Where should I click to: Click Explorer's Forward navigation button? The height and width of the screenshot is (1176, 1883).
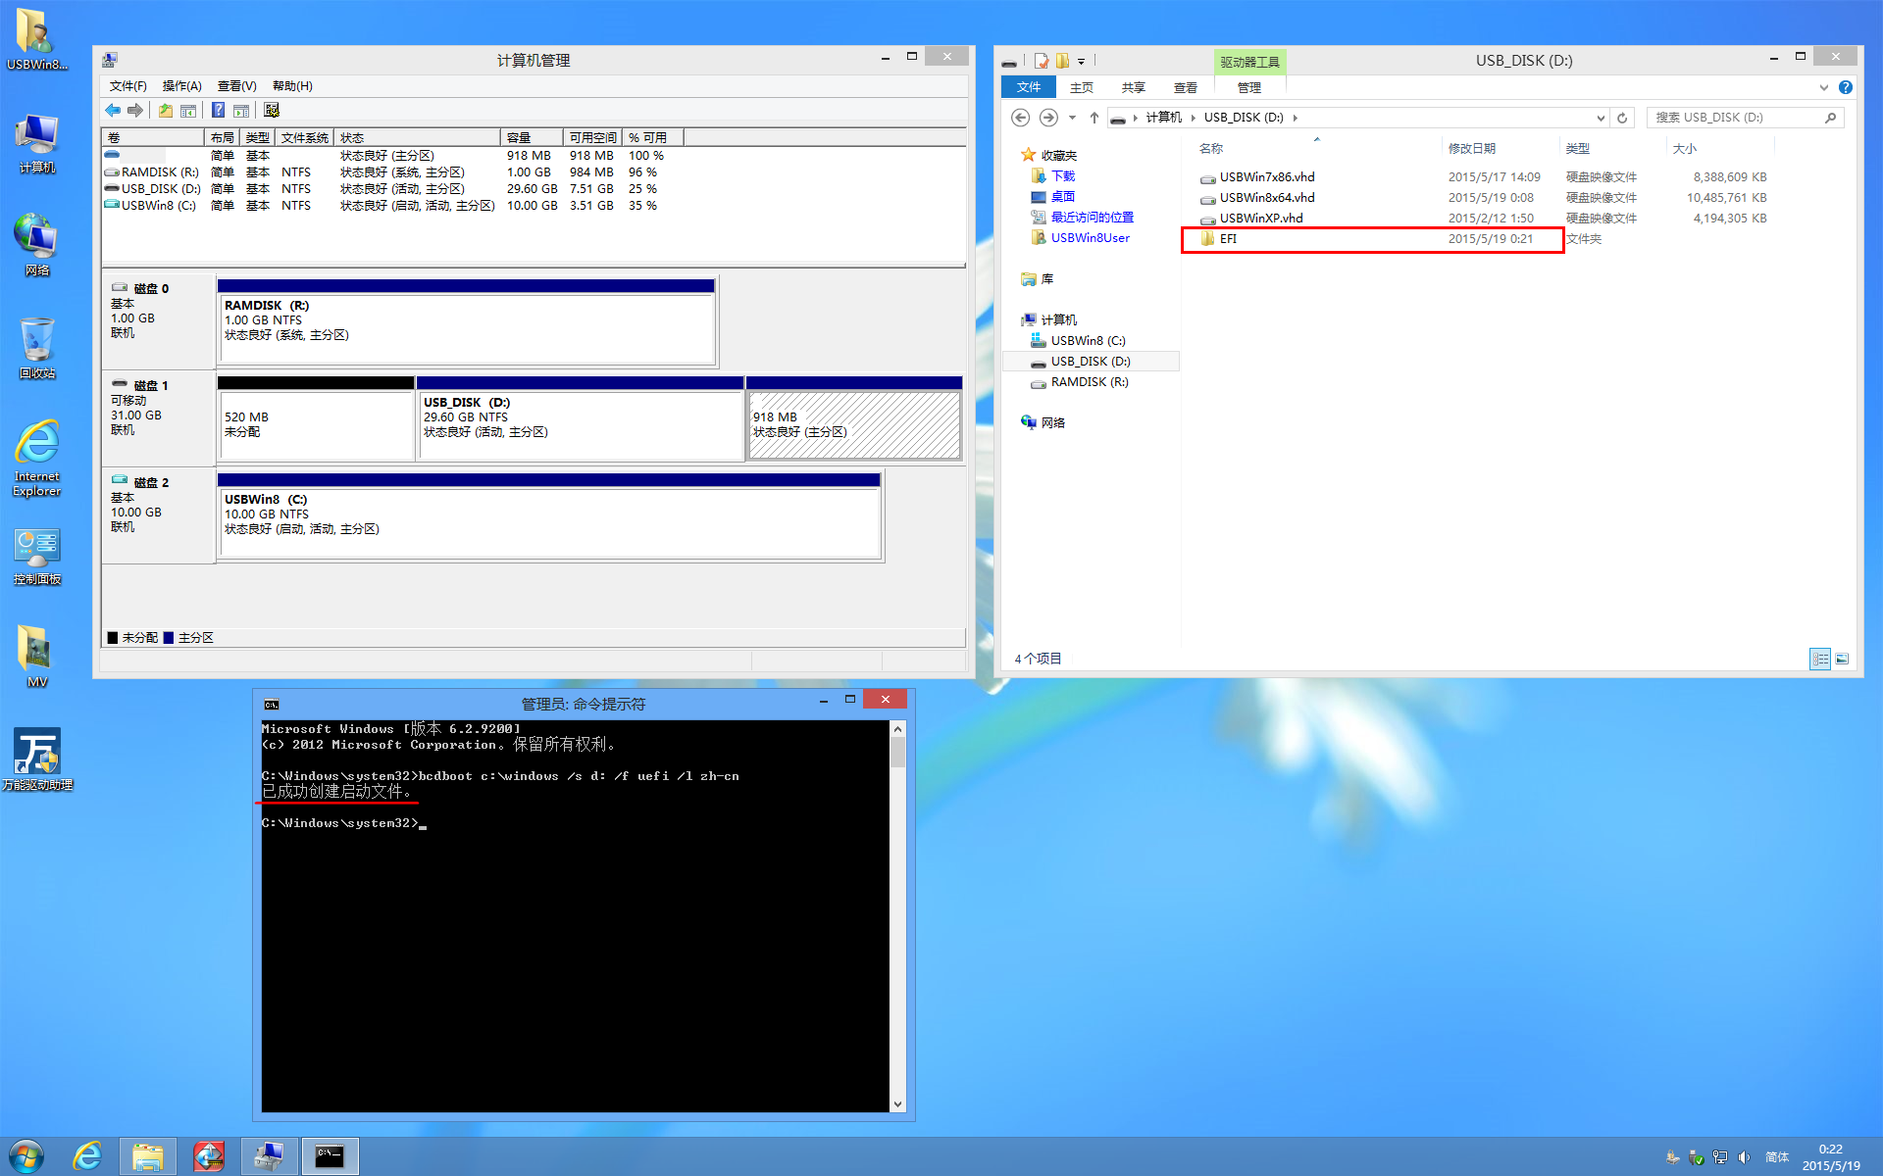pos(1048,118)
